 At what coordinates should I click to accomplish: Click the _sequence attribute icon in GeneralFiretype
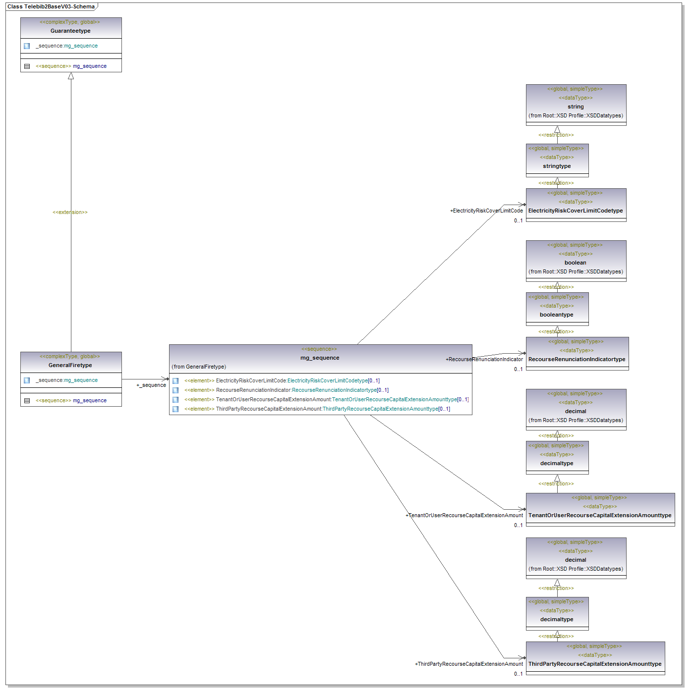click(27, 380)
